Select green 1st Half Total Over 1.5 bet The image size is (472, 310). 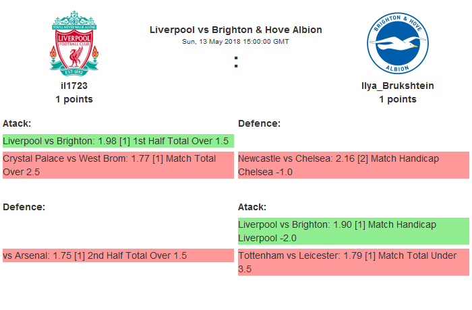click(117, 141)
